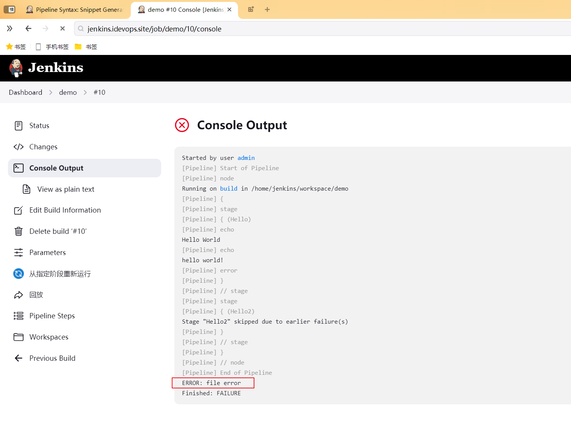Click the 'Finished: FAILURE' console line
Screen dimensions: 571x421
pos(211,393)
